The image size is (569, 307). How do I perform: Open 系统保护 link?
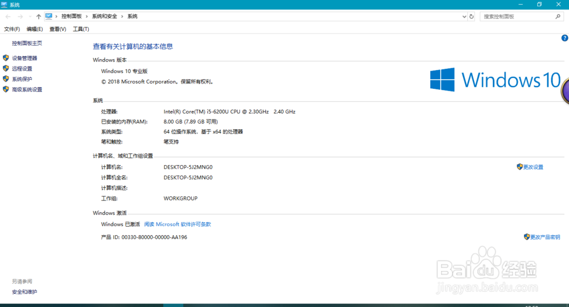[x=22, y=79]
